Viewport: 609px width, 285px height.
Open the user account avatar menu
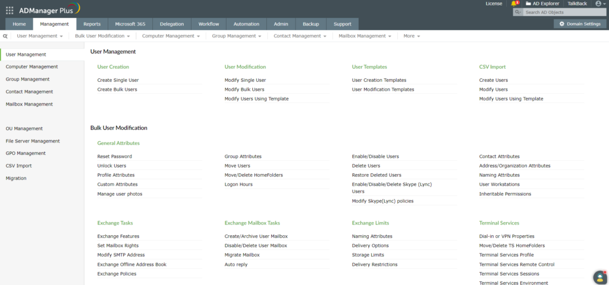tap(600, 4)
